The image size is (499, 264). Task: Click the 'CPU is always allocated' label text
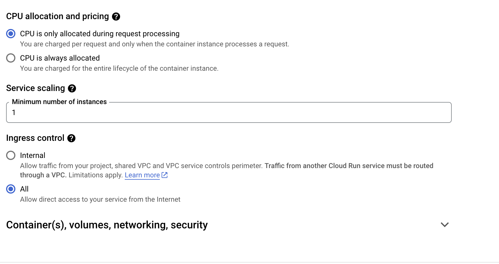coord(60,58)
